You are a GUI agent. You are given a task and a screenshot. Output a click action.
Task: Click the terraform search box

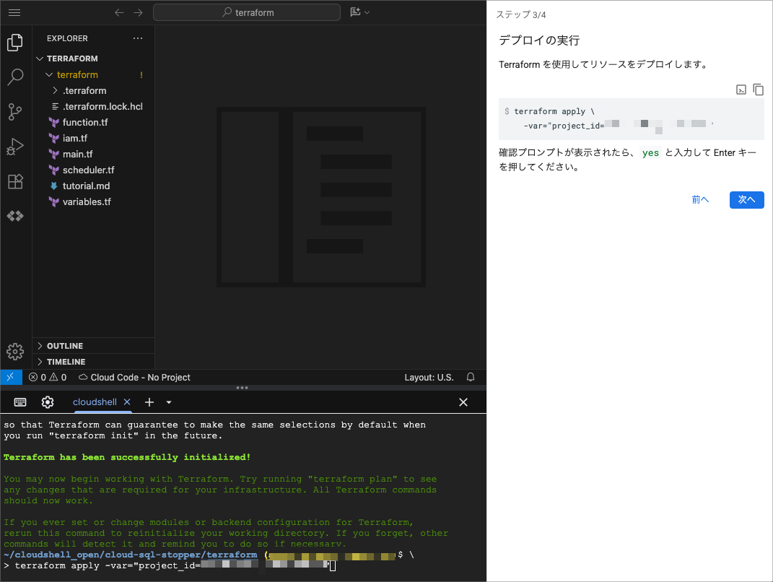[247, 12]
